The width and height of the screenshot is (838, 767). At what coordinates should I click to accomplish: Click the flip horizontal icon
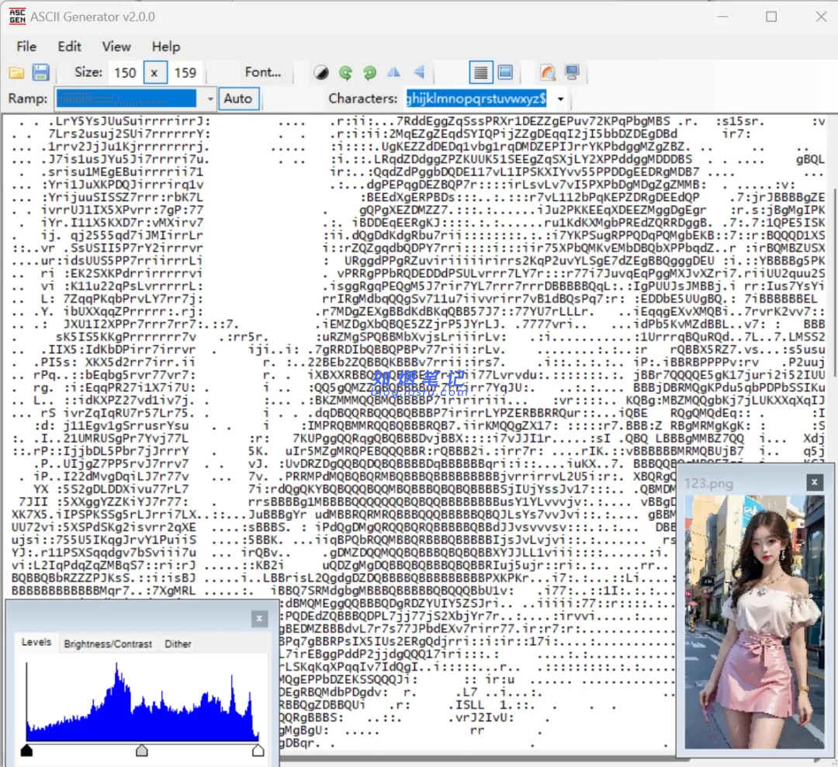coord(394,72)
